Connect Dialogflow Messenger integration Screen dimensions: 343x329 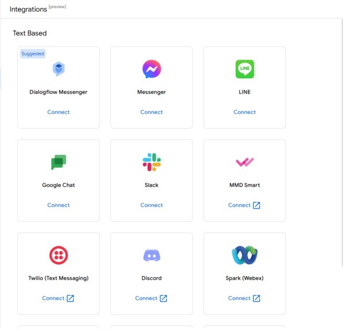coord(59,112)
